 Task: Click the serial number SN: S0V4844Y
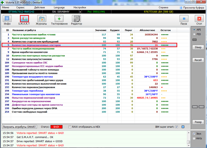(61, 12)
